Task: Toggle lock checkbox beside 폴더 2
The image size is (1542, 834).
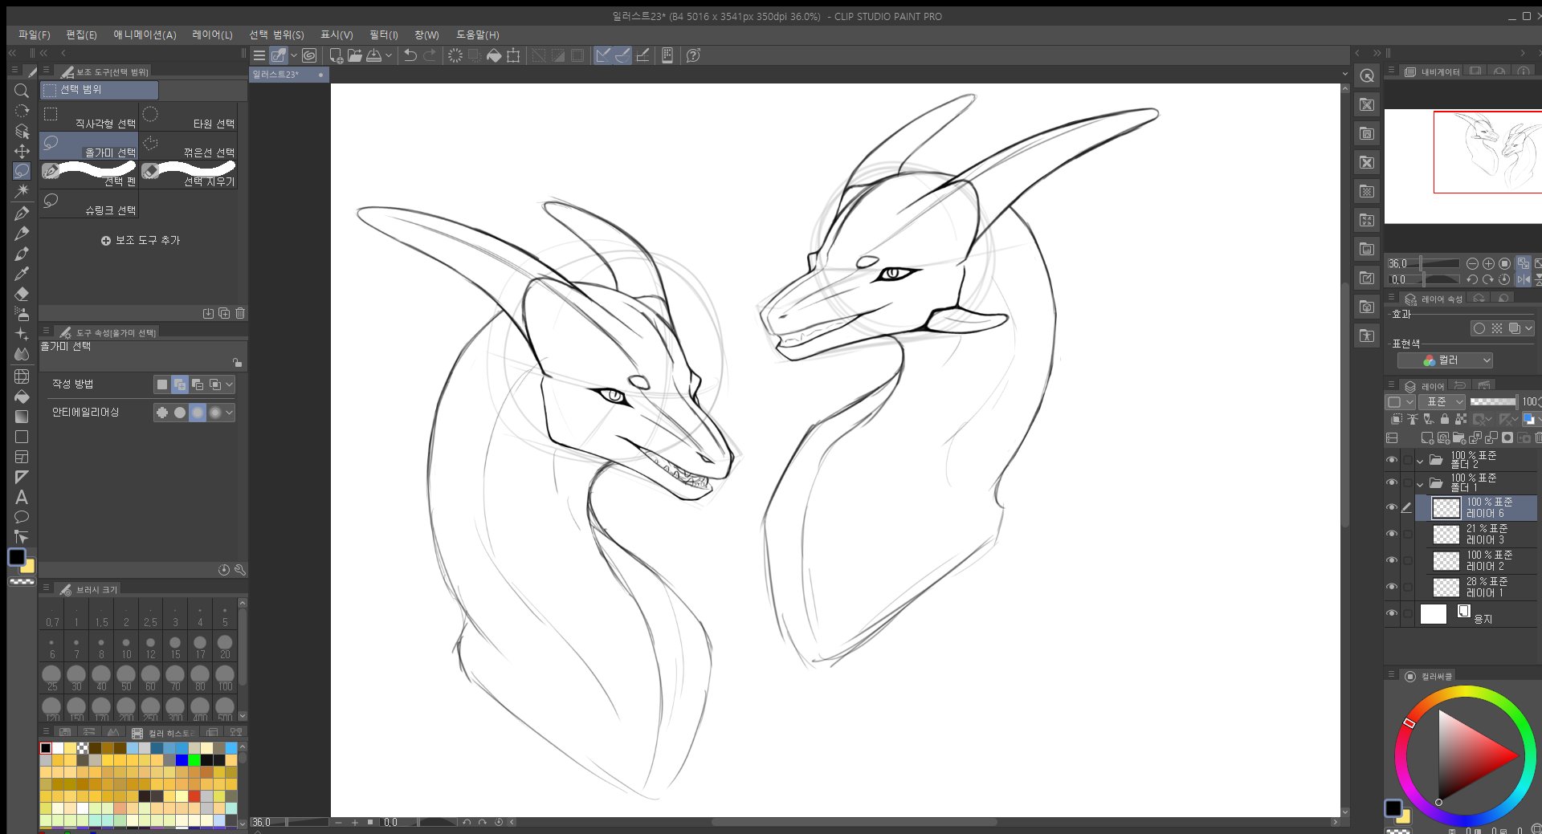Action: [1407, 460]
